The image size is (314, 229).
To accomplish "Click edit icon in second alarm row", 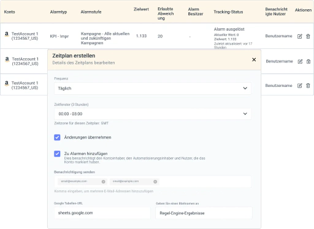I will click(x=300, y=61).
